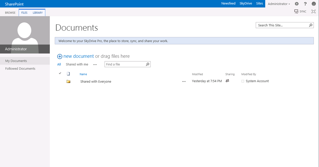
Task: Click the smiley feedback icon
Action: (x=314, y=4)
